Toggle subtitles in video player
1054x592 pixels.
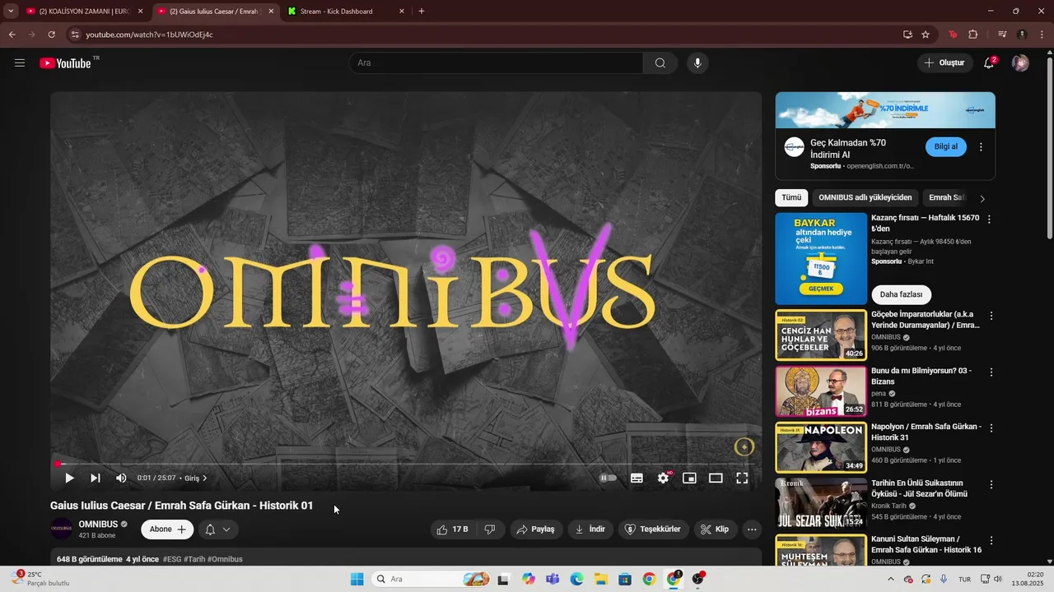[x=637, y=478]
